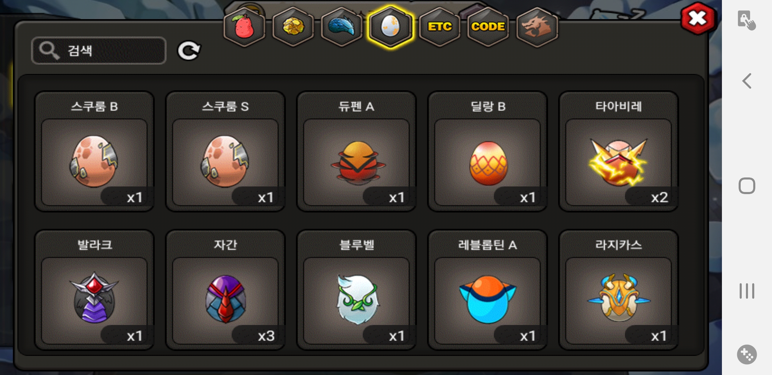
Task: Select the 스쿠룸 B egg item
Action: [94, 151]
